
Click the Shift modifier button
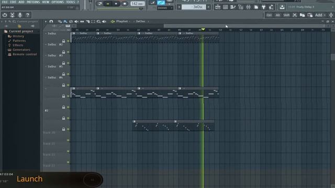click(x=286, y=15)
